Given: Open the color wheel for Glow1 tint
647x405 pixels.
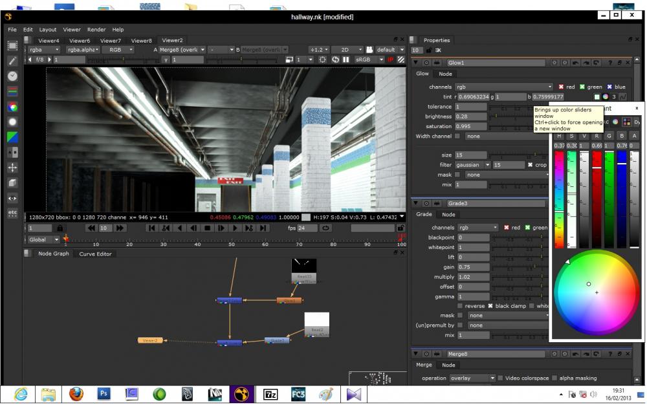Looking at the screenshot, I should pos(606,97).
